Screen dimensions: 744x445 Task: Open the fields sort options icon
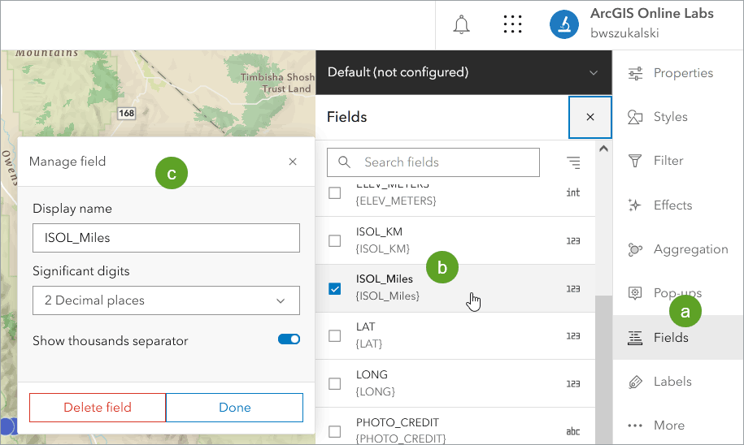573,162
